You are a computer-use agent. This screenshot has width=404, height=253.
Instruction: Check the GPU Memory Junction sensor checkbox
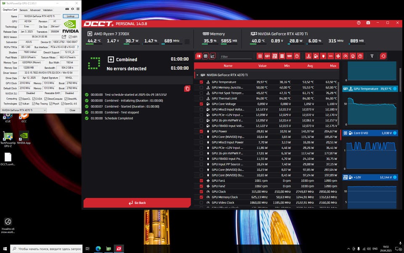[x=201, y=88]
